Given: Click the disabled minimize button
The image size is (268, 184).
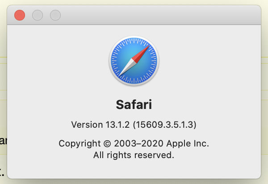Looking at the screenshot, I should [38, 15].
